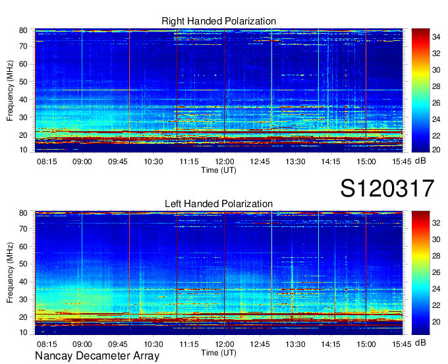Click the dB unit label of Left Handed colorbar
Image resolution: width=448 pixels, height=364 pixels.
tap(420, 343)
